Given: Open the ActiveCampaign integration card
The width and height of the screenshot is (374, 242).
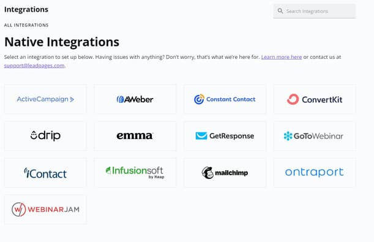Looking at the screenshot, I should (x=45, y=99).
